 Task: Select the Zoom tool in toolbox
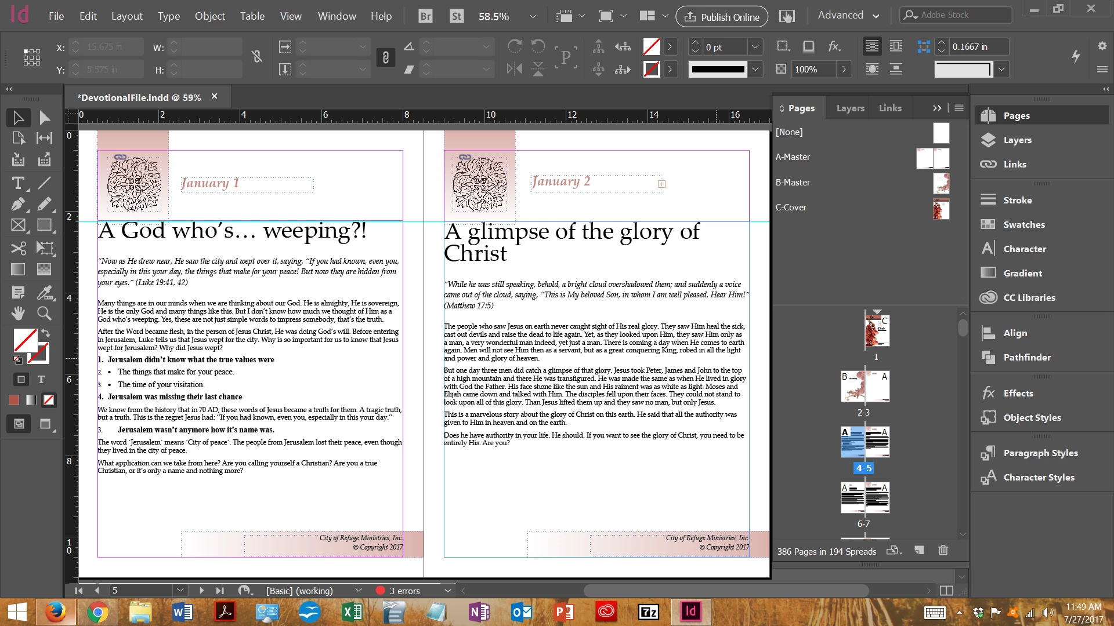point(44,313)
